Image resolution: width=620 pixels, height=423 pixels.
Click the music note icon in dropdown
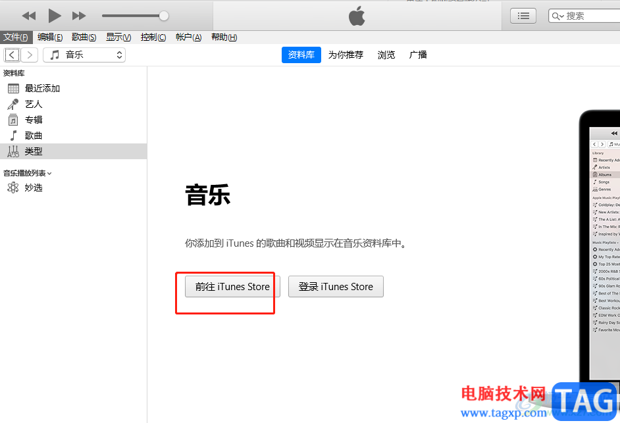[55, 55]
